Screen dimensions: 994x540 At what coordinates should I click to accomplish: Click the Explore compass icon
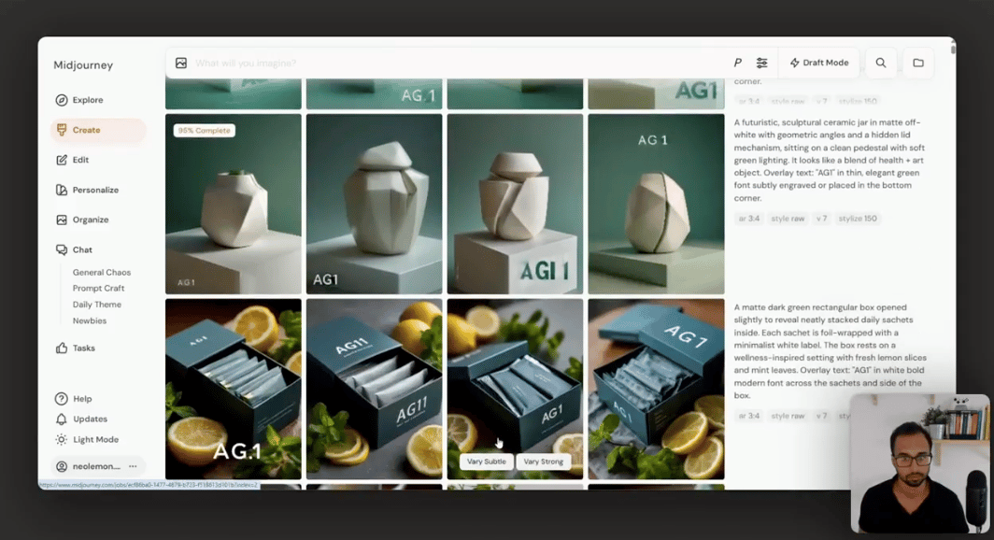(x=62, y=100)
